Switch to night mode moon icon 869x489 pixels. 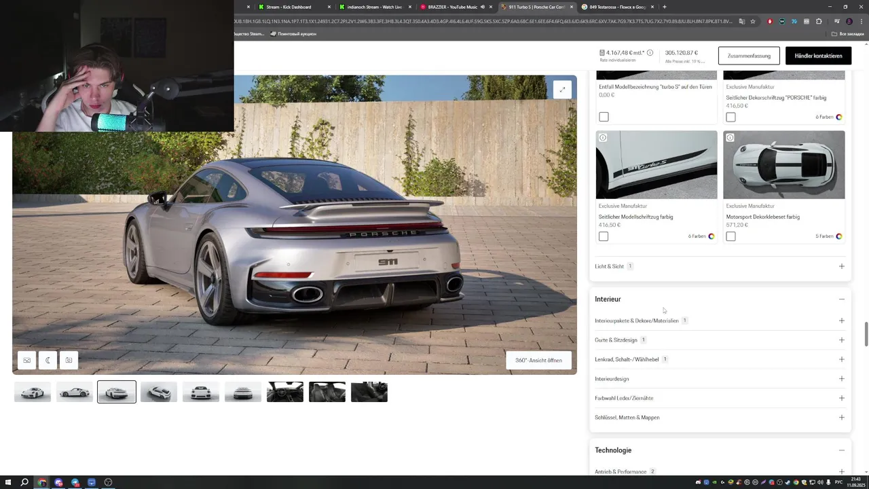coord(48,360)
